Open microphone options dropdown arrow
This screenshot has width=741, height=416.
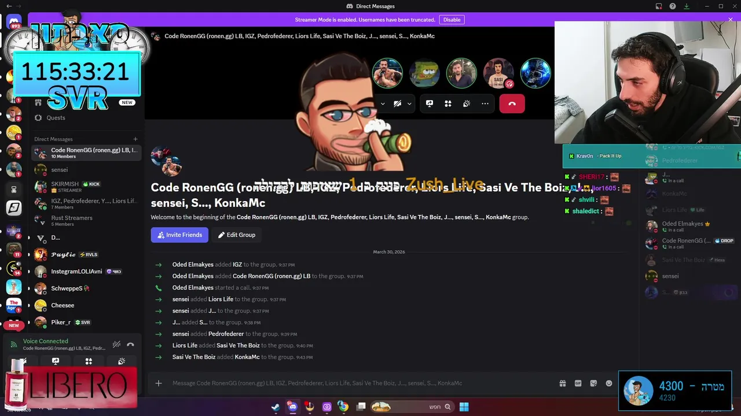(x=382, y=104)
